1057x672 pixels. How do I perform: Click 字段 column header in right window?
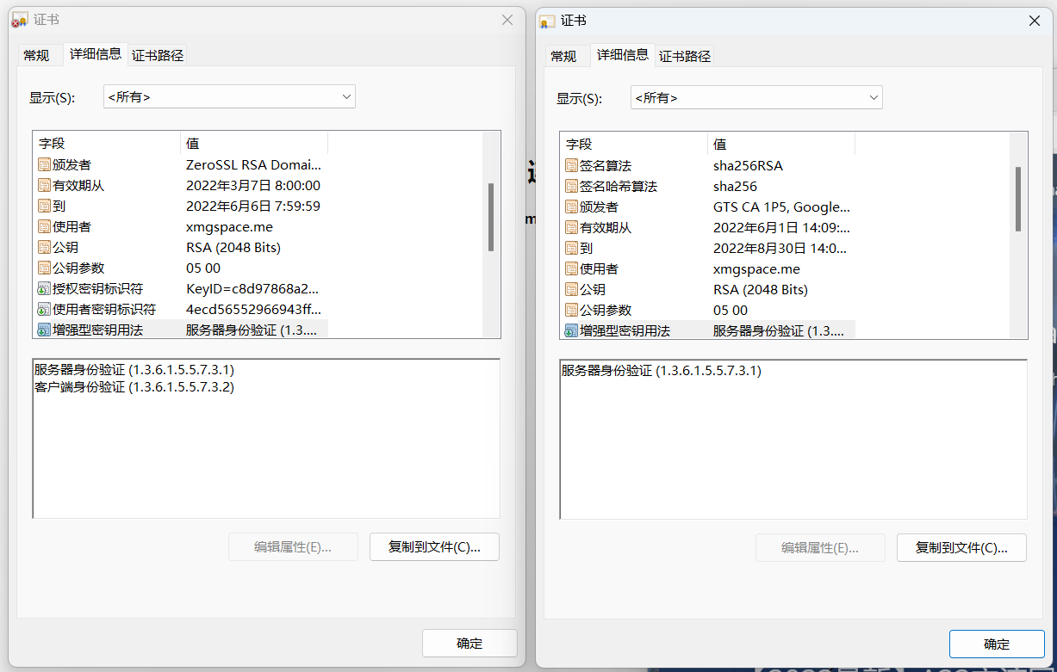[634, 145]
